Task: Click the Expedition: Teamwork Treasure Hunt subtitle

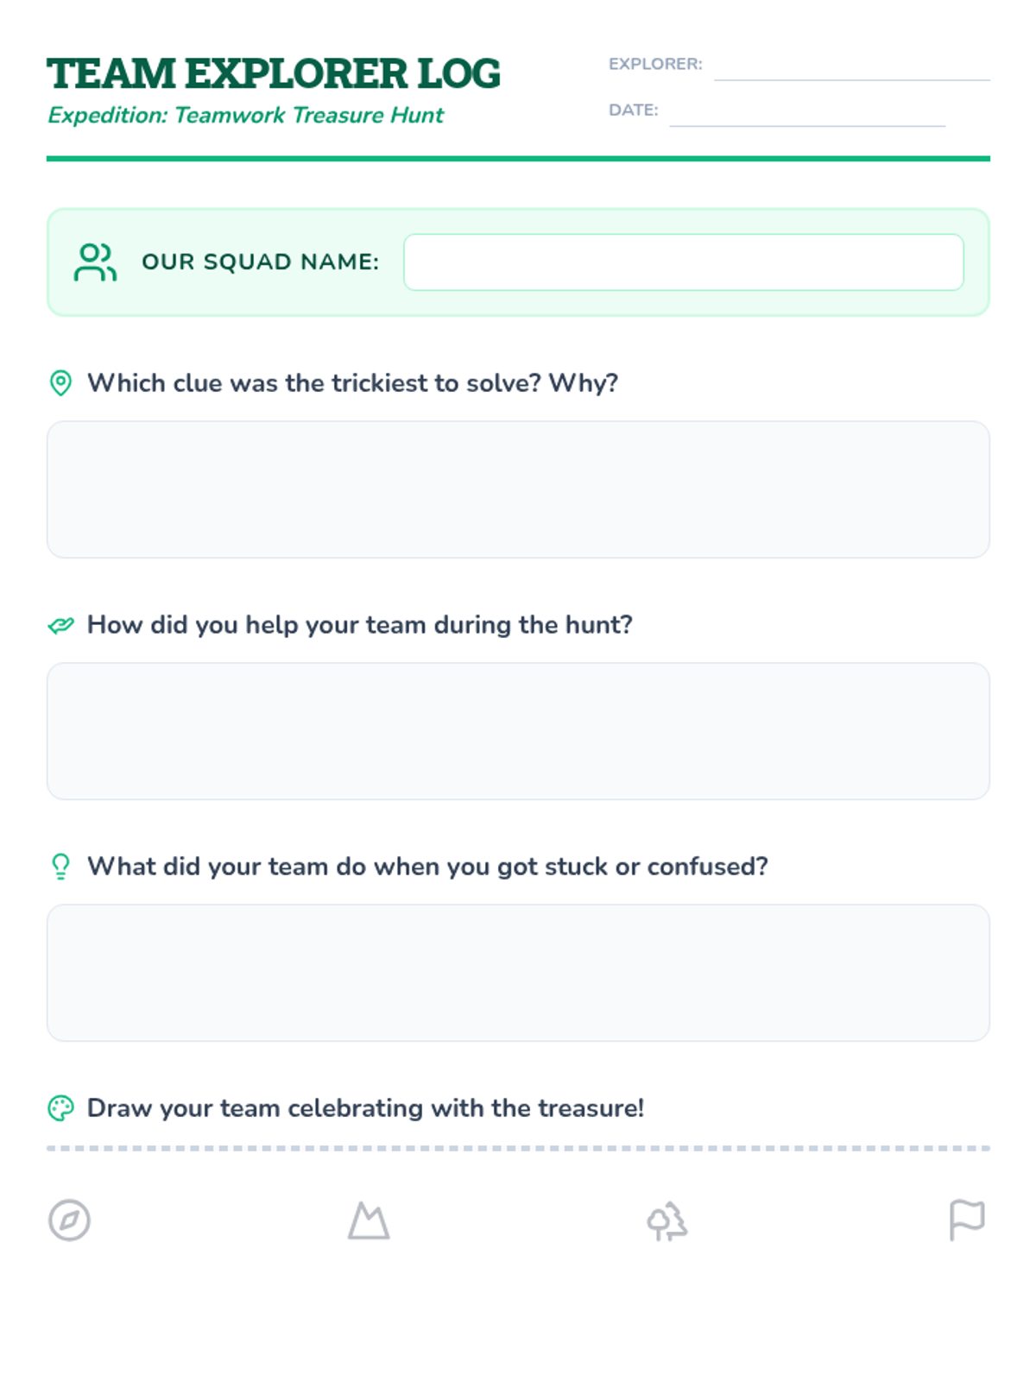Action: pyautogui.click(x=246, y=116)
